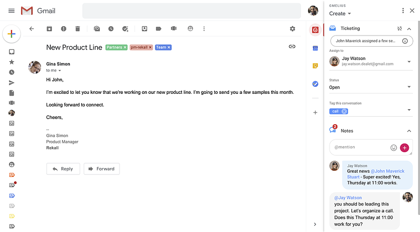Open the Gmelius red icon in side panel

pos(315,30)
